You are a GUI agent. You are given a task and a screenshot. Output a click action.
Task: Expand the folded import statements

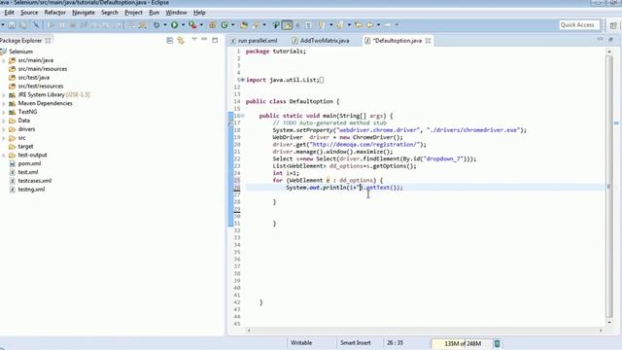(243, 80)
